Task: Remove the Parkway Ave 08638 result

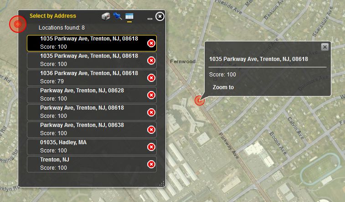Action: (151, 130)
